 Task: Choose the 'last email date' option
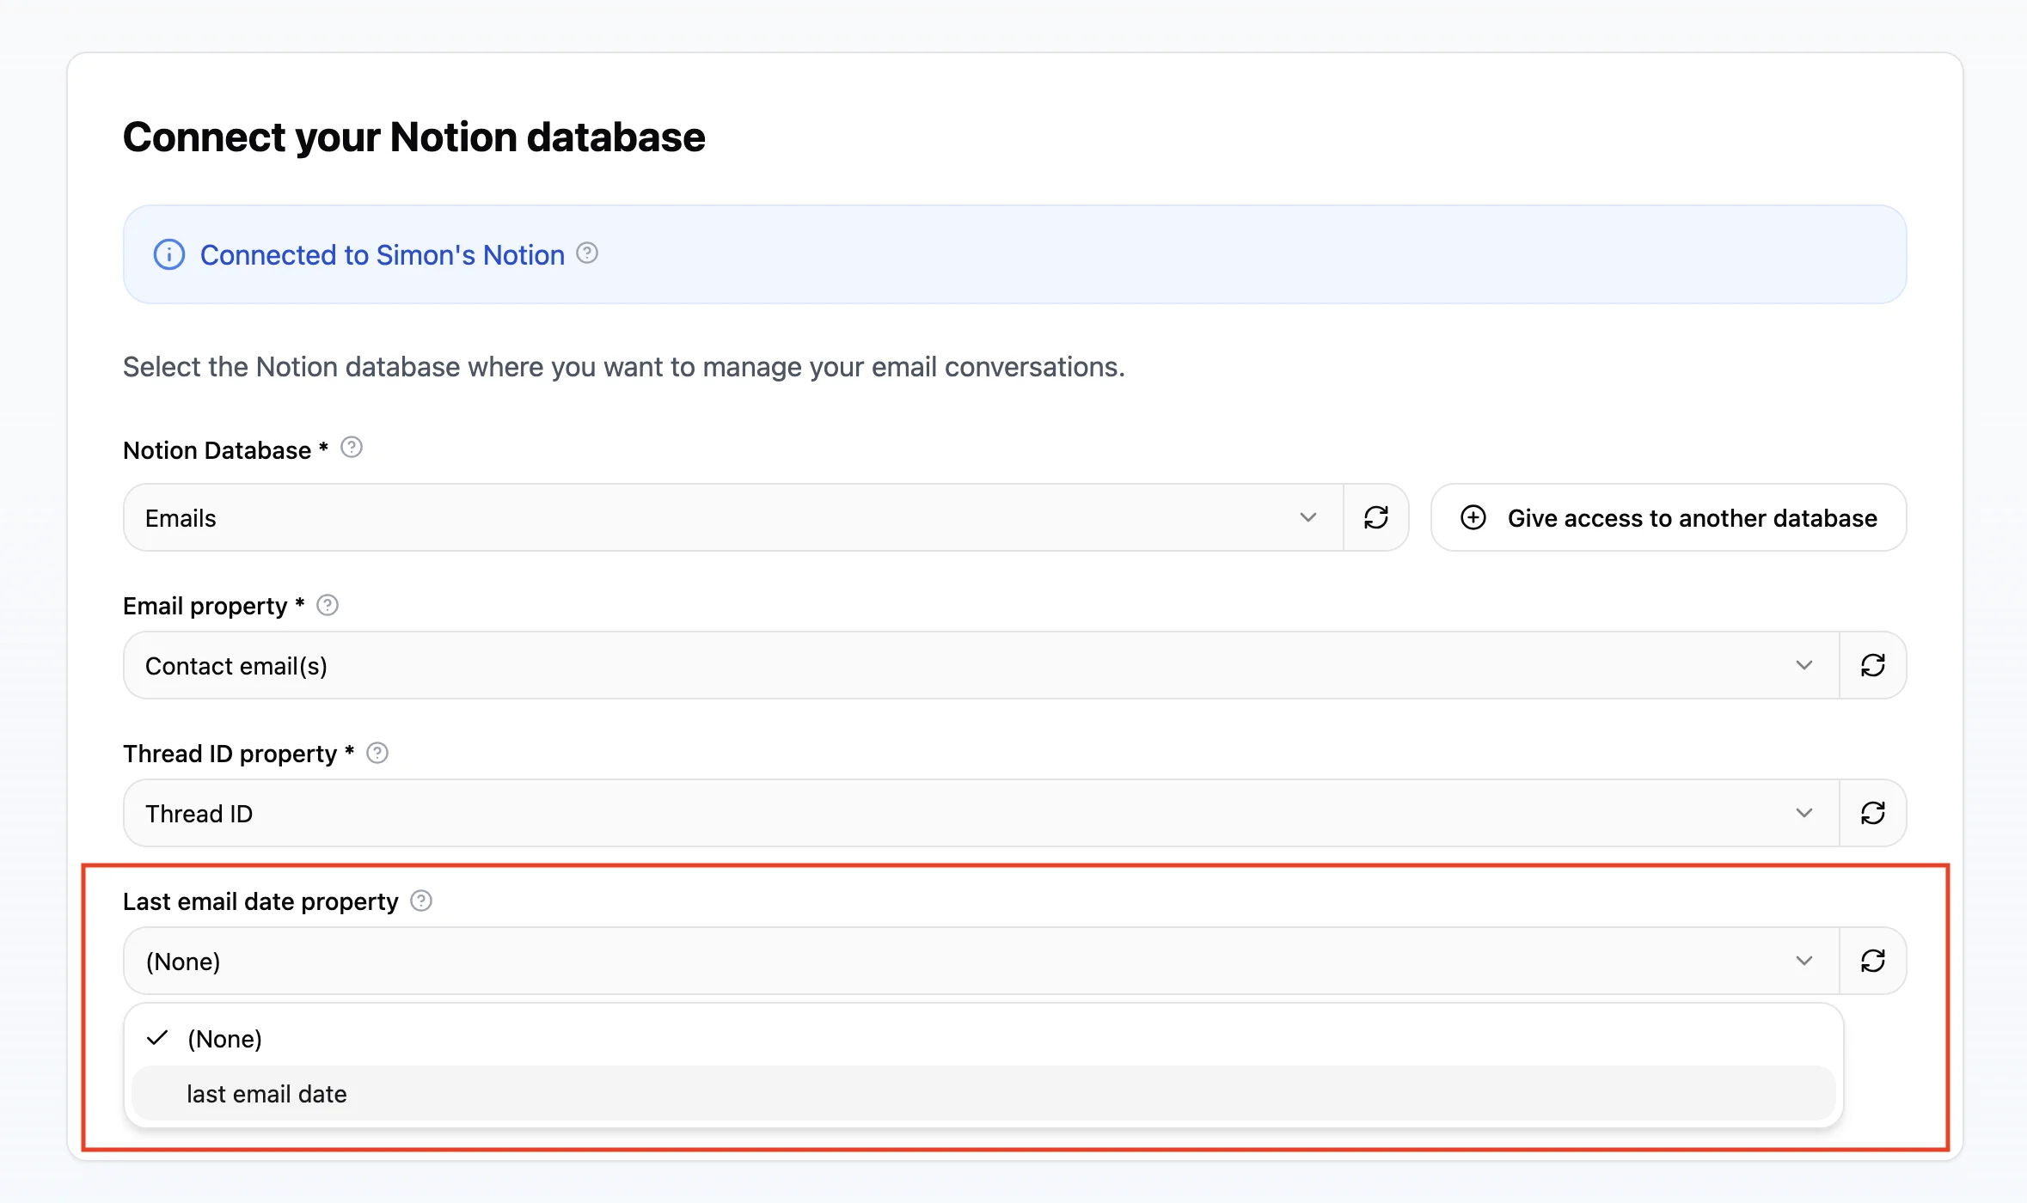click(x=983, y=1094)
